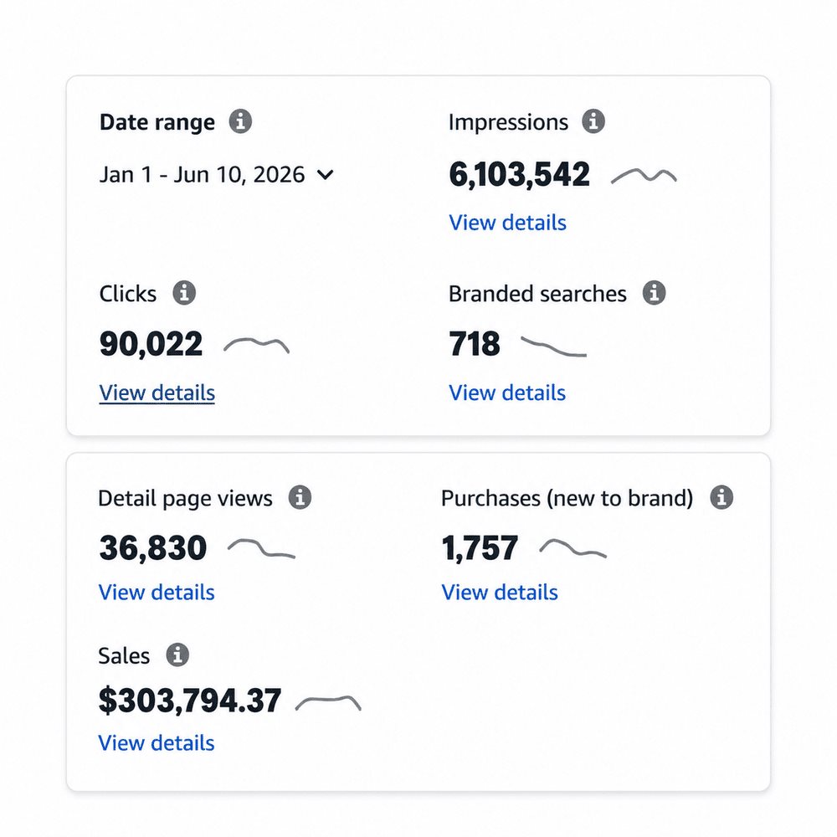
Task: Expand date range chevron arrow
Action: [325, 175]
